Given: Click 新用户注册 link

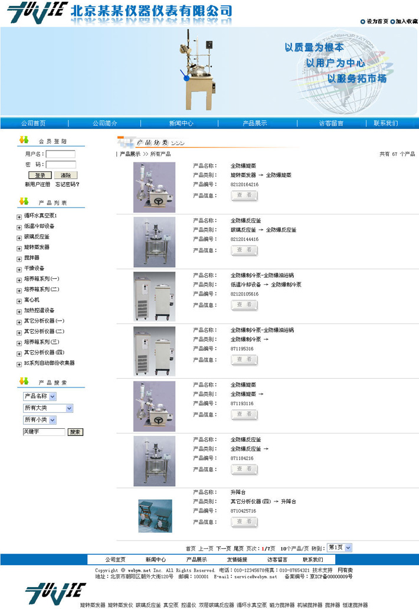Looking at the screenshot, I should [38, 184].
